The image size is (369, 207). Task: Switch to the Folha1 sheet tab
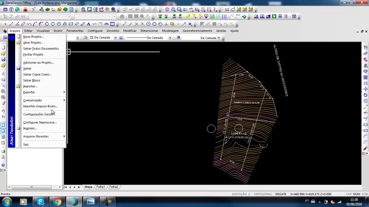coord(101,187)
